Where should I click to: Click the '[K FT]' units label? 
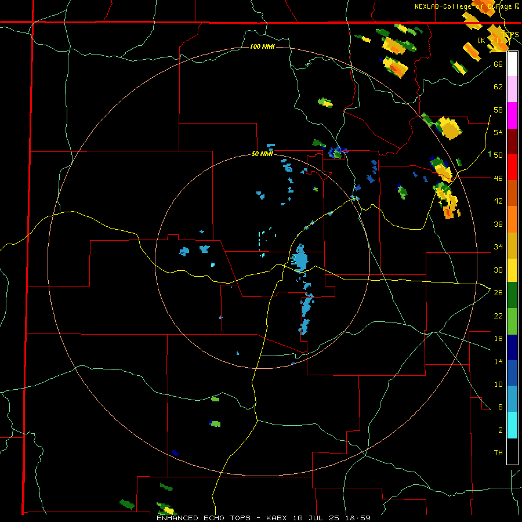pos(490,40)
